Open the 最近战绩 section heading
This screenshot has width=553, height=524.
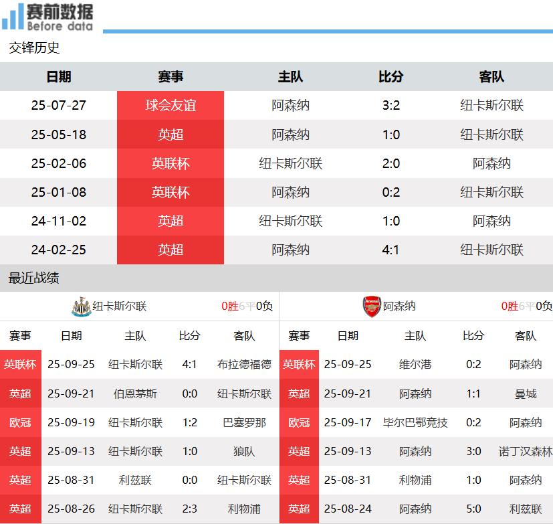[34, 278]
